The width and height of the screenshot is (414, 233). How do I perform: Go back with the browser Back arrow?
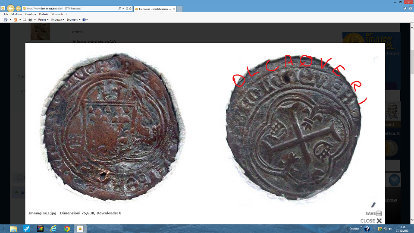(10, 9)
